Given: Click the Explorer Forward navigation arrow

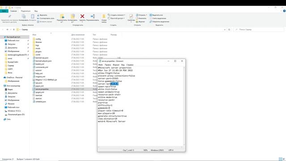Looking at the screenshot, I should pos(7,30).
